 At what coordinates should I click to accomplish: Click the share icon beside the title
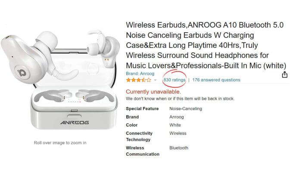284,74
